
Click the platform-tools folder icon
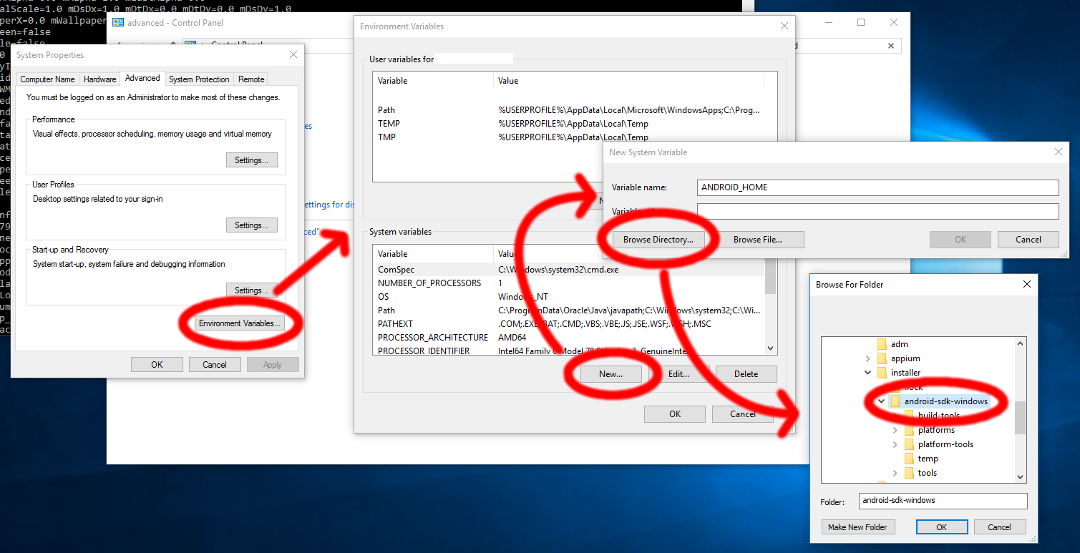[909, 444]
